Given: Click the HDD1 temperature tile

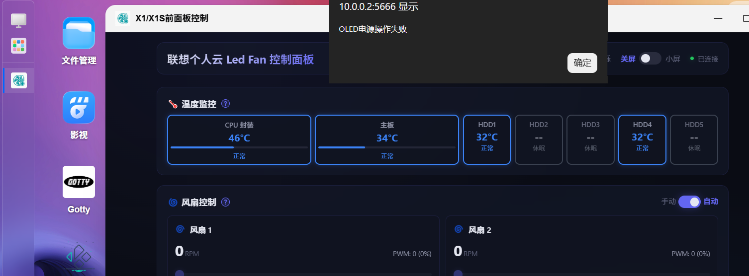Looking at the screenshot, I should [487, 139].
